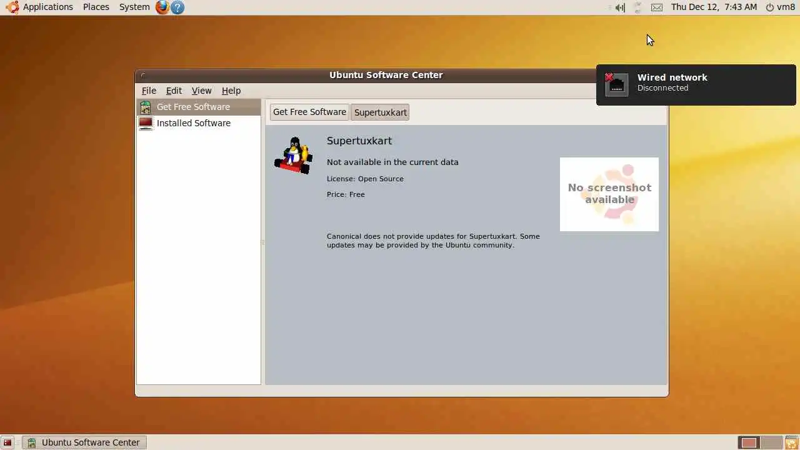The image size is (800, 450).
Task: Launch the Firefox web browser icon
Action: tap(162, 7)
